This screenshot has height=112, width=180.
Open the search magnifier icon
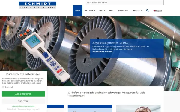click(x=147, y=10)
